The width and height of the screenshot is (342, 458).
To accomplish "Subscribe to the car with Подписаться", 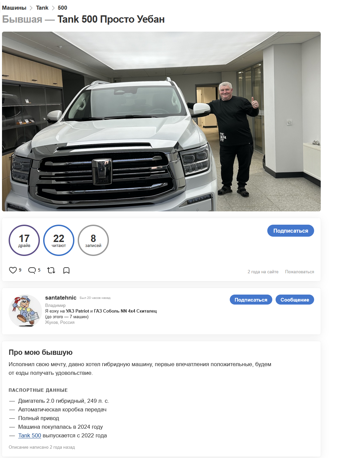I will pos(291,231).
